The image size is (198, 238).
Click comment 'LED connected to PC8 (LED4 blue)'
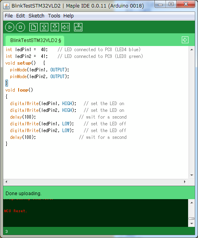pos(103,50)
